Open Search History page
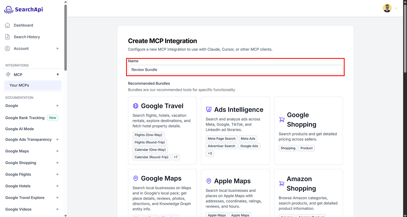This screenshot has width=407, height=217. [27, 37]
